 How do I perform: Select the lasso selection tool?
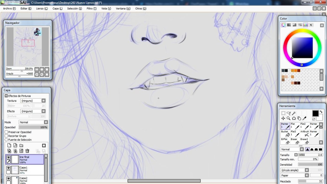[288, 113]
